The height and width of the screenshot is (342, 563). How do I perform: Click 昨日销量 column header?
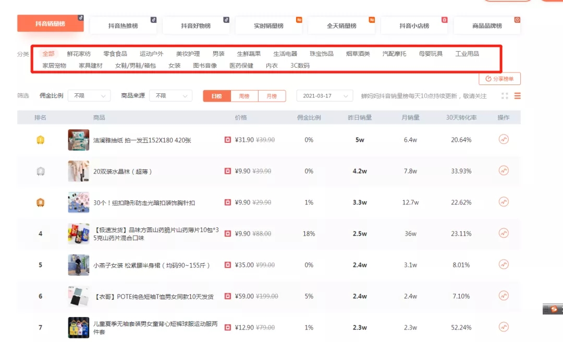point(360,117)
